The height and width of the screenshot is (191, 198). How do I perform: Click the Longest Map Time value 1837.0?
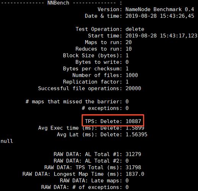point(135,174)
